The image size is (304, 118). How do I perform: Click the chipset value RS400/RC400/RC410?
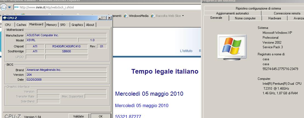67,46
